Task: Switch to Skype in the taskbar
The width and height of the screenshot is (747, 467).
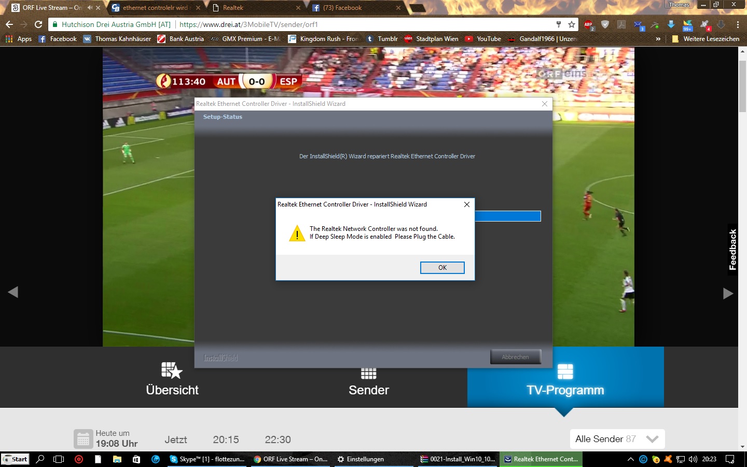Action: 208,459
